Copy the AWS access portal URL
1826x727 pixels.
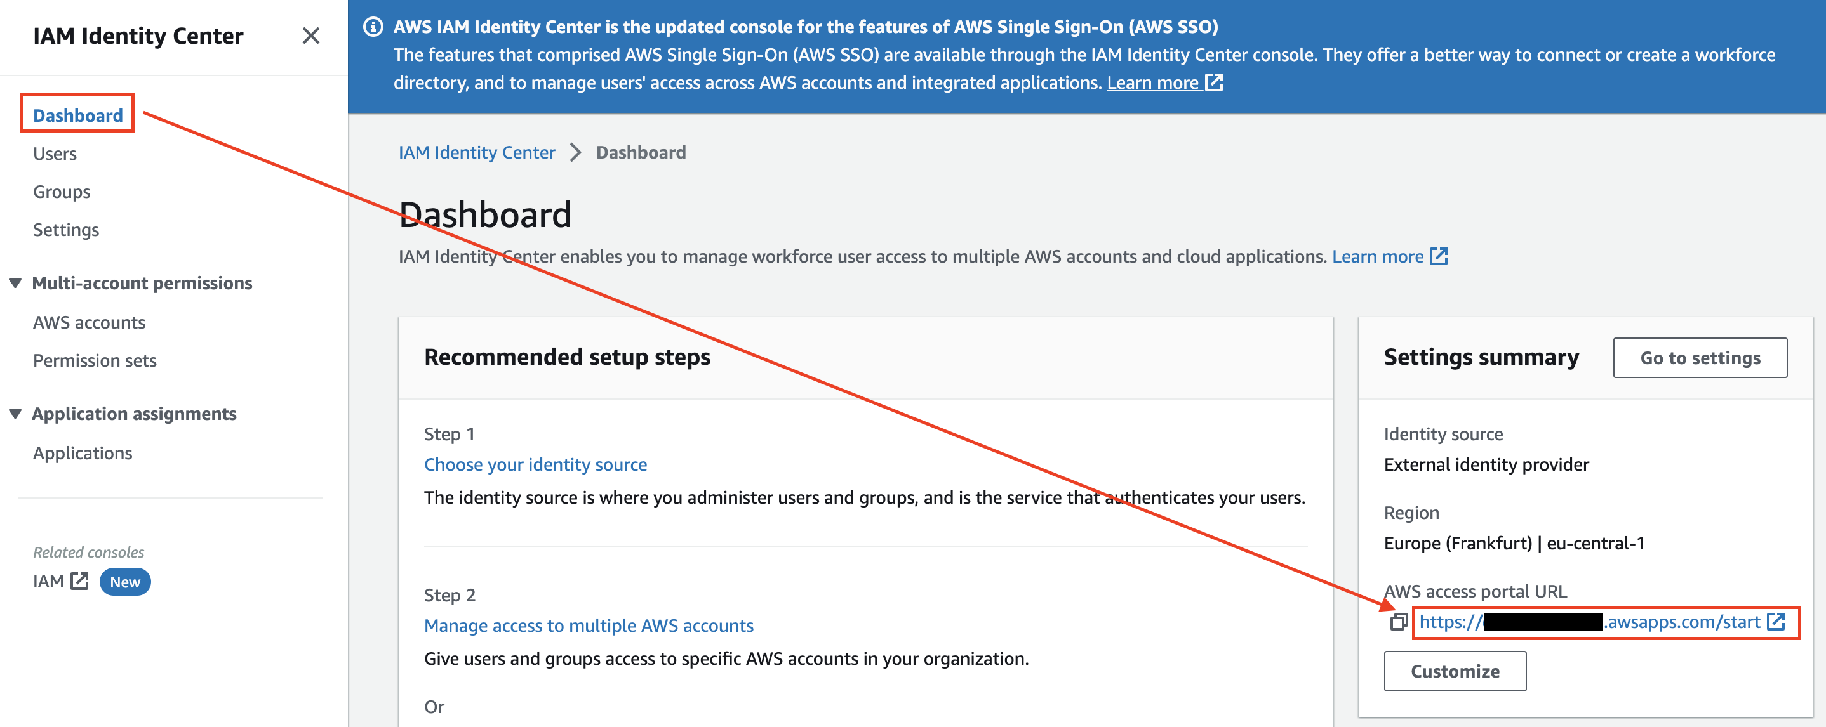coord(1398,622)
